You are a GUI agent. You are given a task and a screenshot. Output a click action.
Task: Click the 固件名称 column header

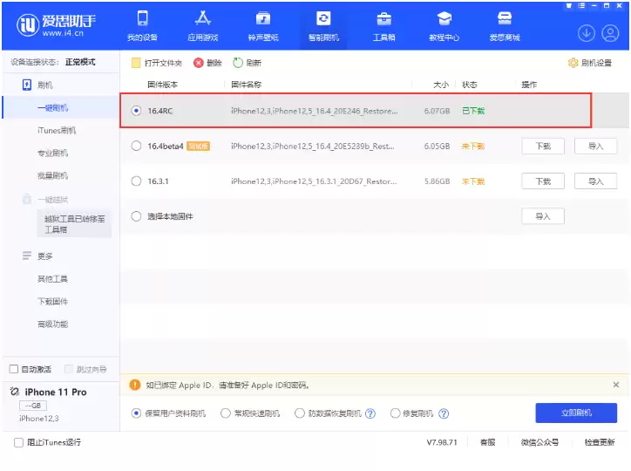coord(247,85)
